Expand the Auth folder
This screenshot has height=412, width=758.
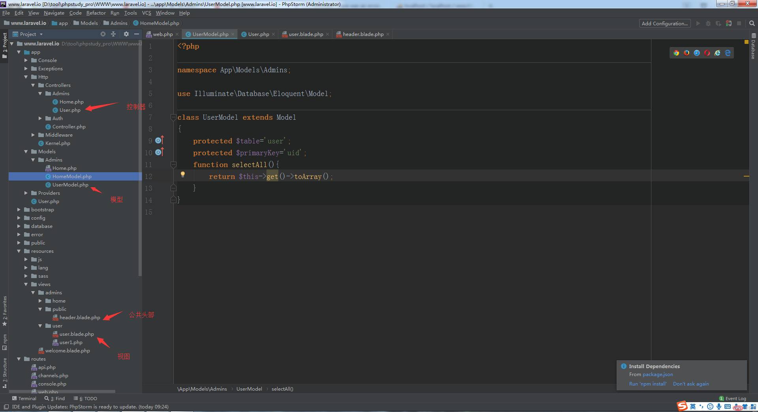[x=40, y=119]
